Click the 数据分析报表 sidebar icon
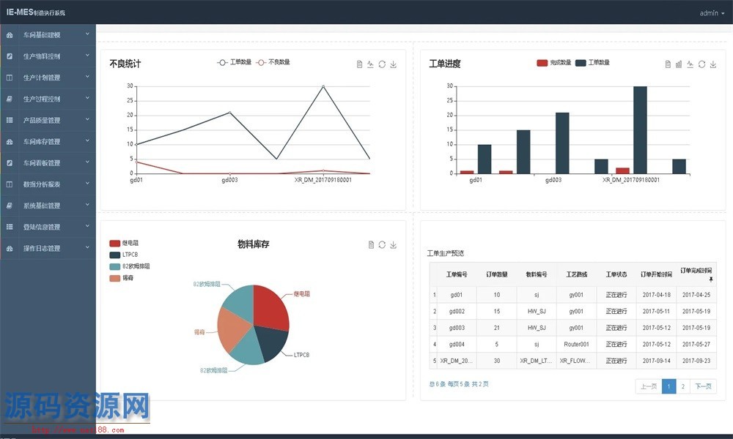The width and height of the screenshot is (733, 439). (x=10, y=184)
